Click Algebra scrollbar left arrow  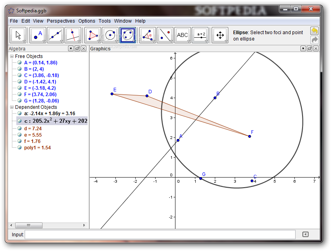click(x=11, y=225)
